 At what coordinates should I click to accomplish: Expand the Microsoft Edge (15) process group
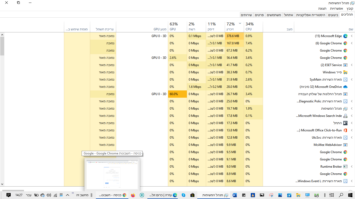coord(352,36)
